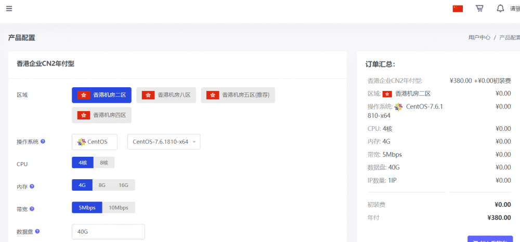Open CentOS operating system selector

95,142
